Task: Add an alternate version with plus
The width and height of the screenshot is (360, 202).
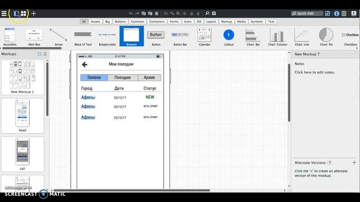Action: pos(354,163)
